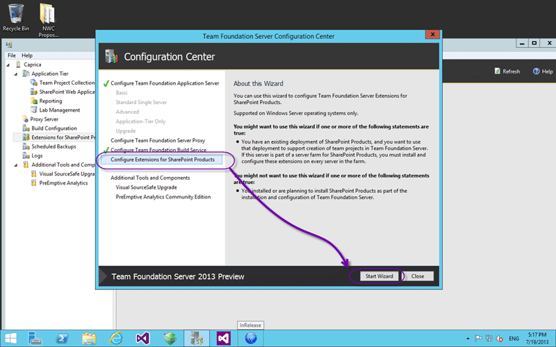Click the ENG language indicator
The image size is (556, 347).
point(514,339)
